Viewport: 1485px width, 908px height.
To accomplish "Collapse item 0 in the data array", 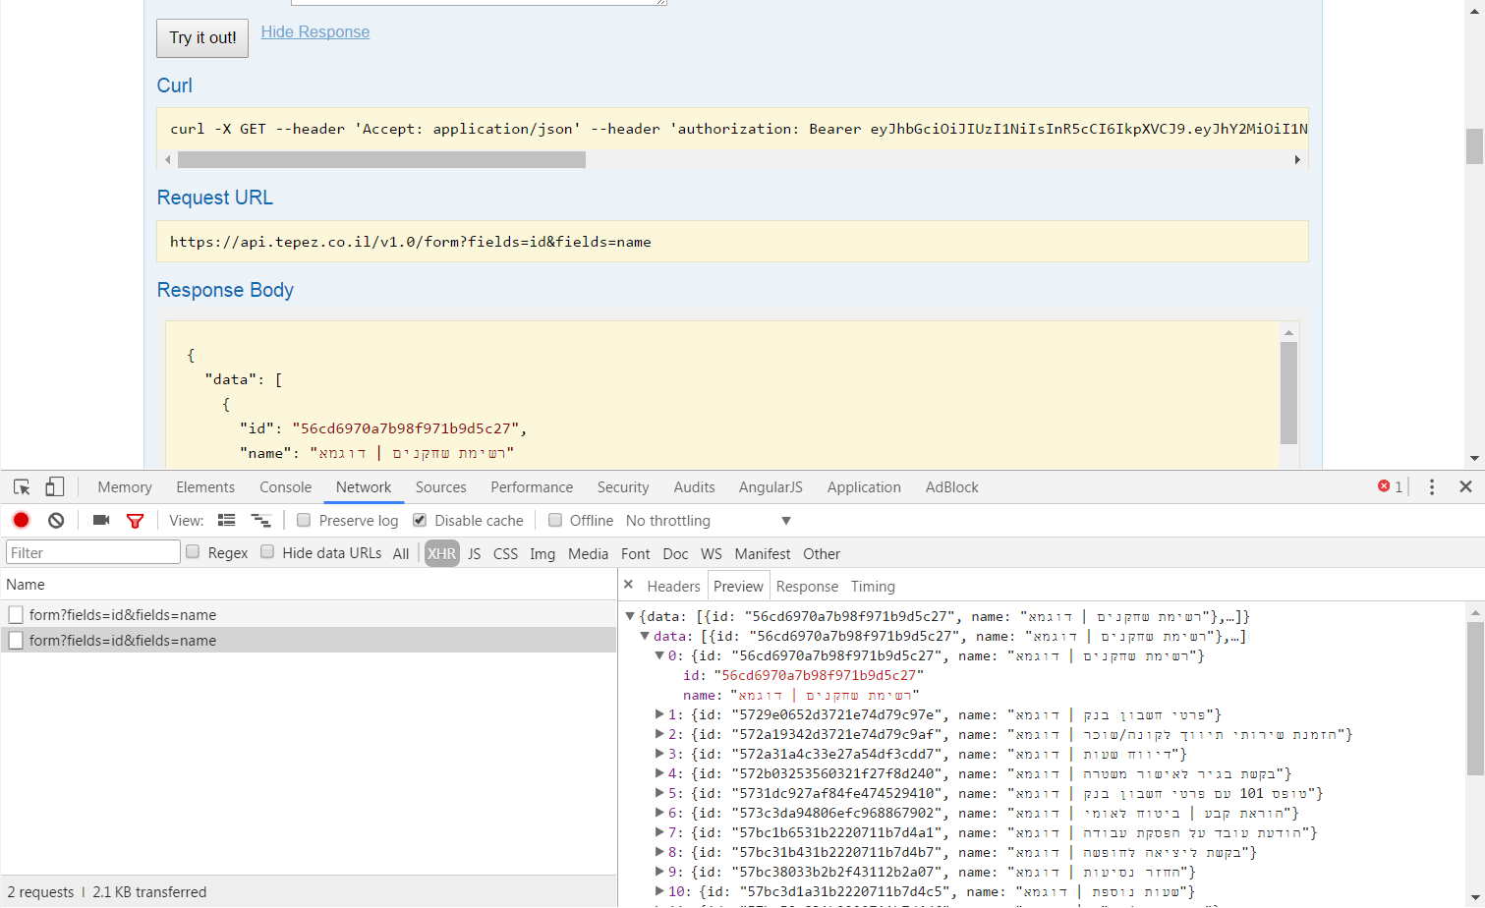I will coord(659,655).
